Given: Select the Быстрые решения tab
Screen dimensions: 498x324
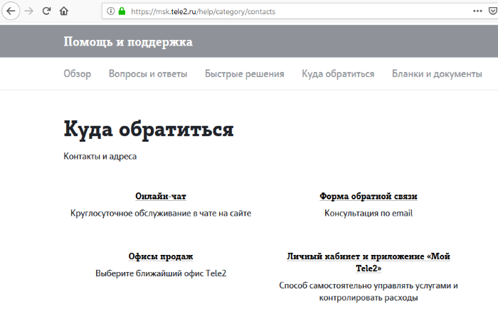Looking at the screenshot, I should 245,74.
